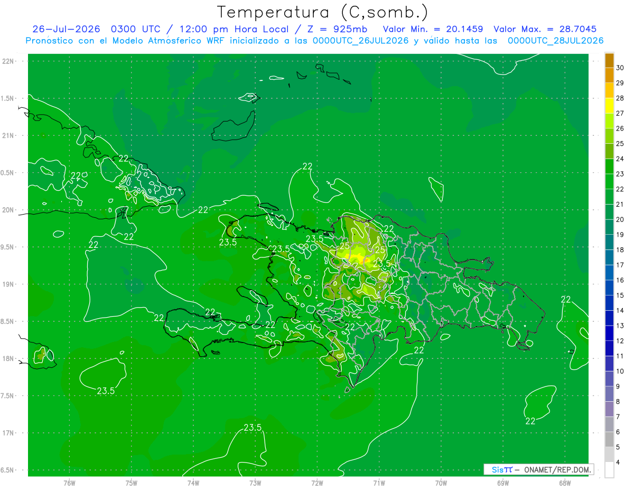Click the blue 'Sis' logo text
The height and width of the screenshot is (490, 634).
497,469
